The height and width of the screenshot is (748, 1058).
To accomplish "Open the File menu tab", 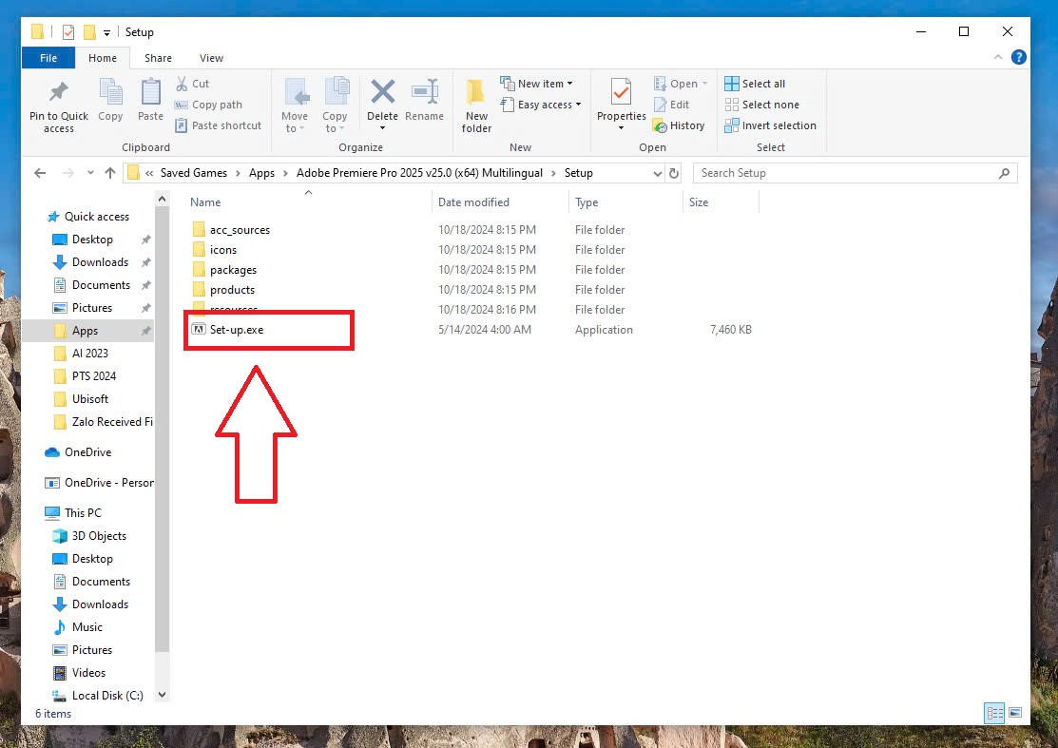I will coord(48,58).
